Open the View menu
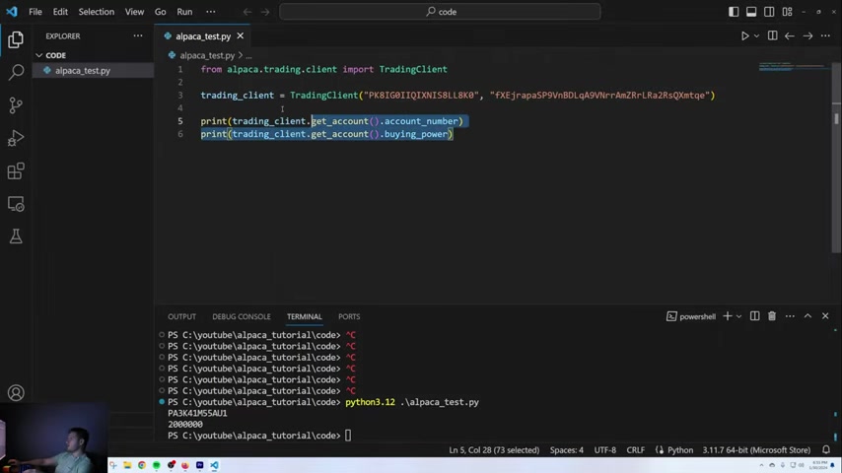This screenshot has height=473, width=842. click(134, 12)
